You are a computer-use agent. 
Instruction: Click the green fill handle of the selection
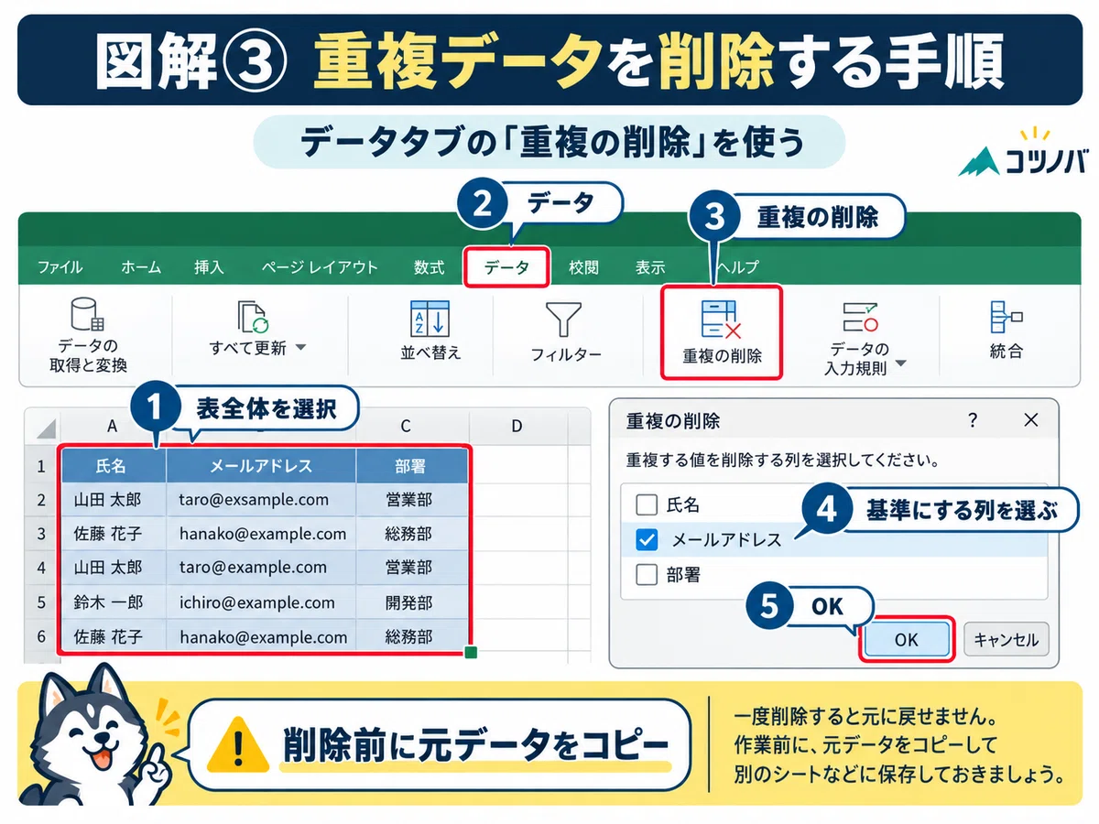[x=471, y=652]
